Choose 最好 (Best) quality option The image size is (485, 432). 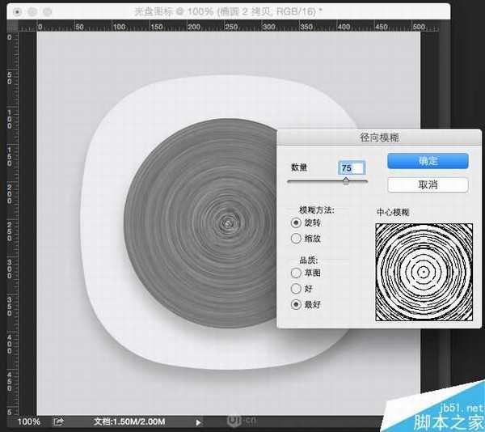pos(296,304)
